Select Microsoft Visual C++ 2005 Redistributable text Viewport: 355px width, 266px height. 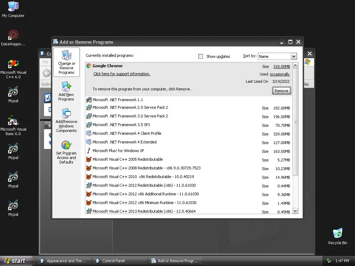[x=128, y=159]
